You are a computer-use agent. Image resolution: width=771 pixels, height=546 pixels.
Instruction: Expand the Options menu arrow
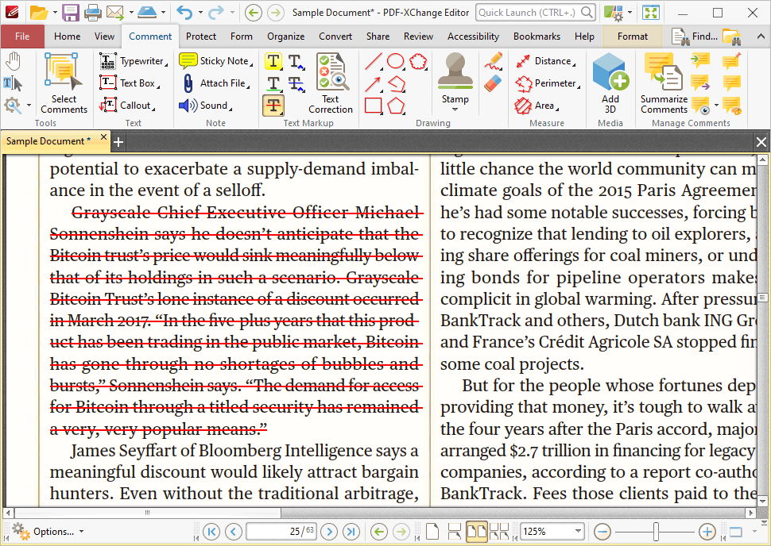82,531
